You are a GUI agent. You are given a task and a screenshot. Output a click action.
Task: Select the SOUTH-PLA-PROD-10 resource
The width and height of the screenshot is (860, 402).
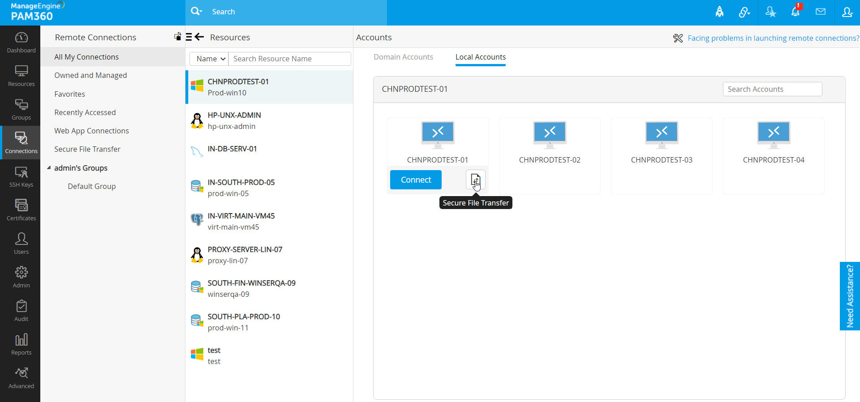pyautogui.click(x=269, y=322)
